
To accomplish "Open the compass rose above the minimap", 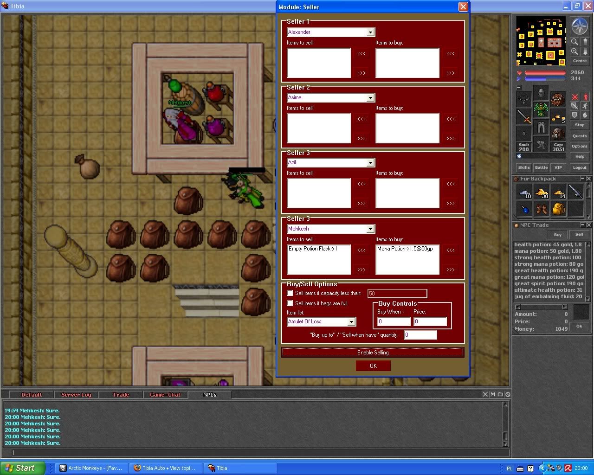I will coord(580,26).
